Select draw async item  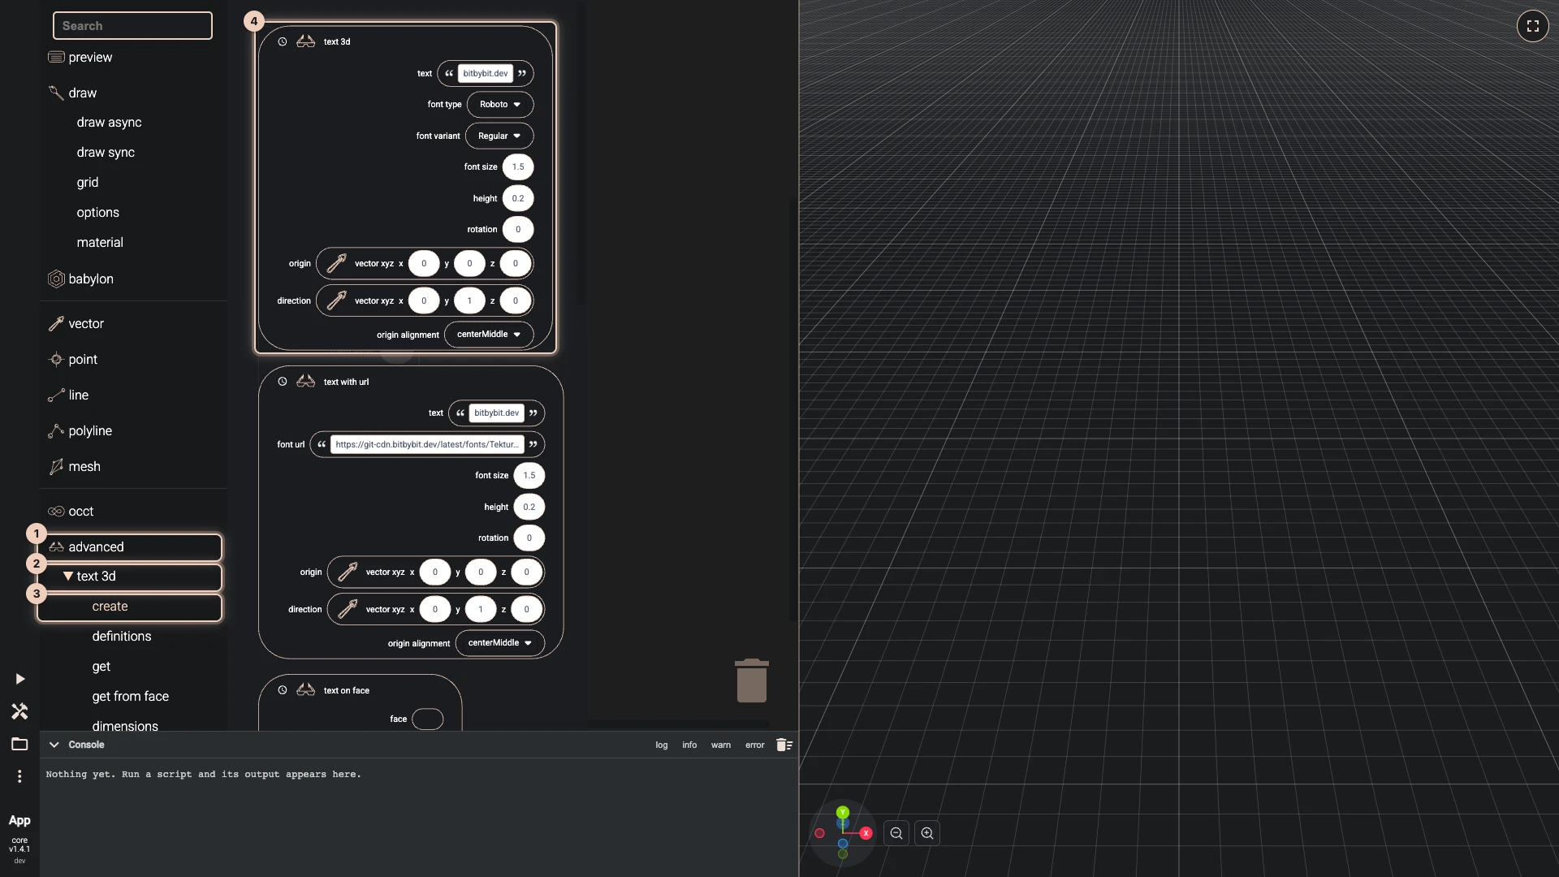[x=109, y=123]
